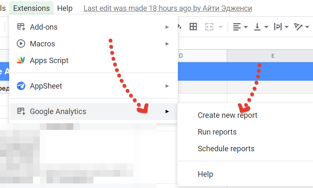Image resolution: width=313 pixels, height=188 pixels.
Task: Expand the AppSheet submenu arrow
Action: coord(167,86)
